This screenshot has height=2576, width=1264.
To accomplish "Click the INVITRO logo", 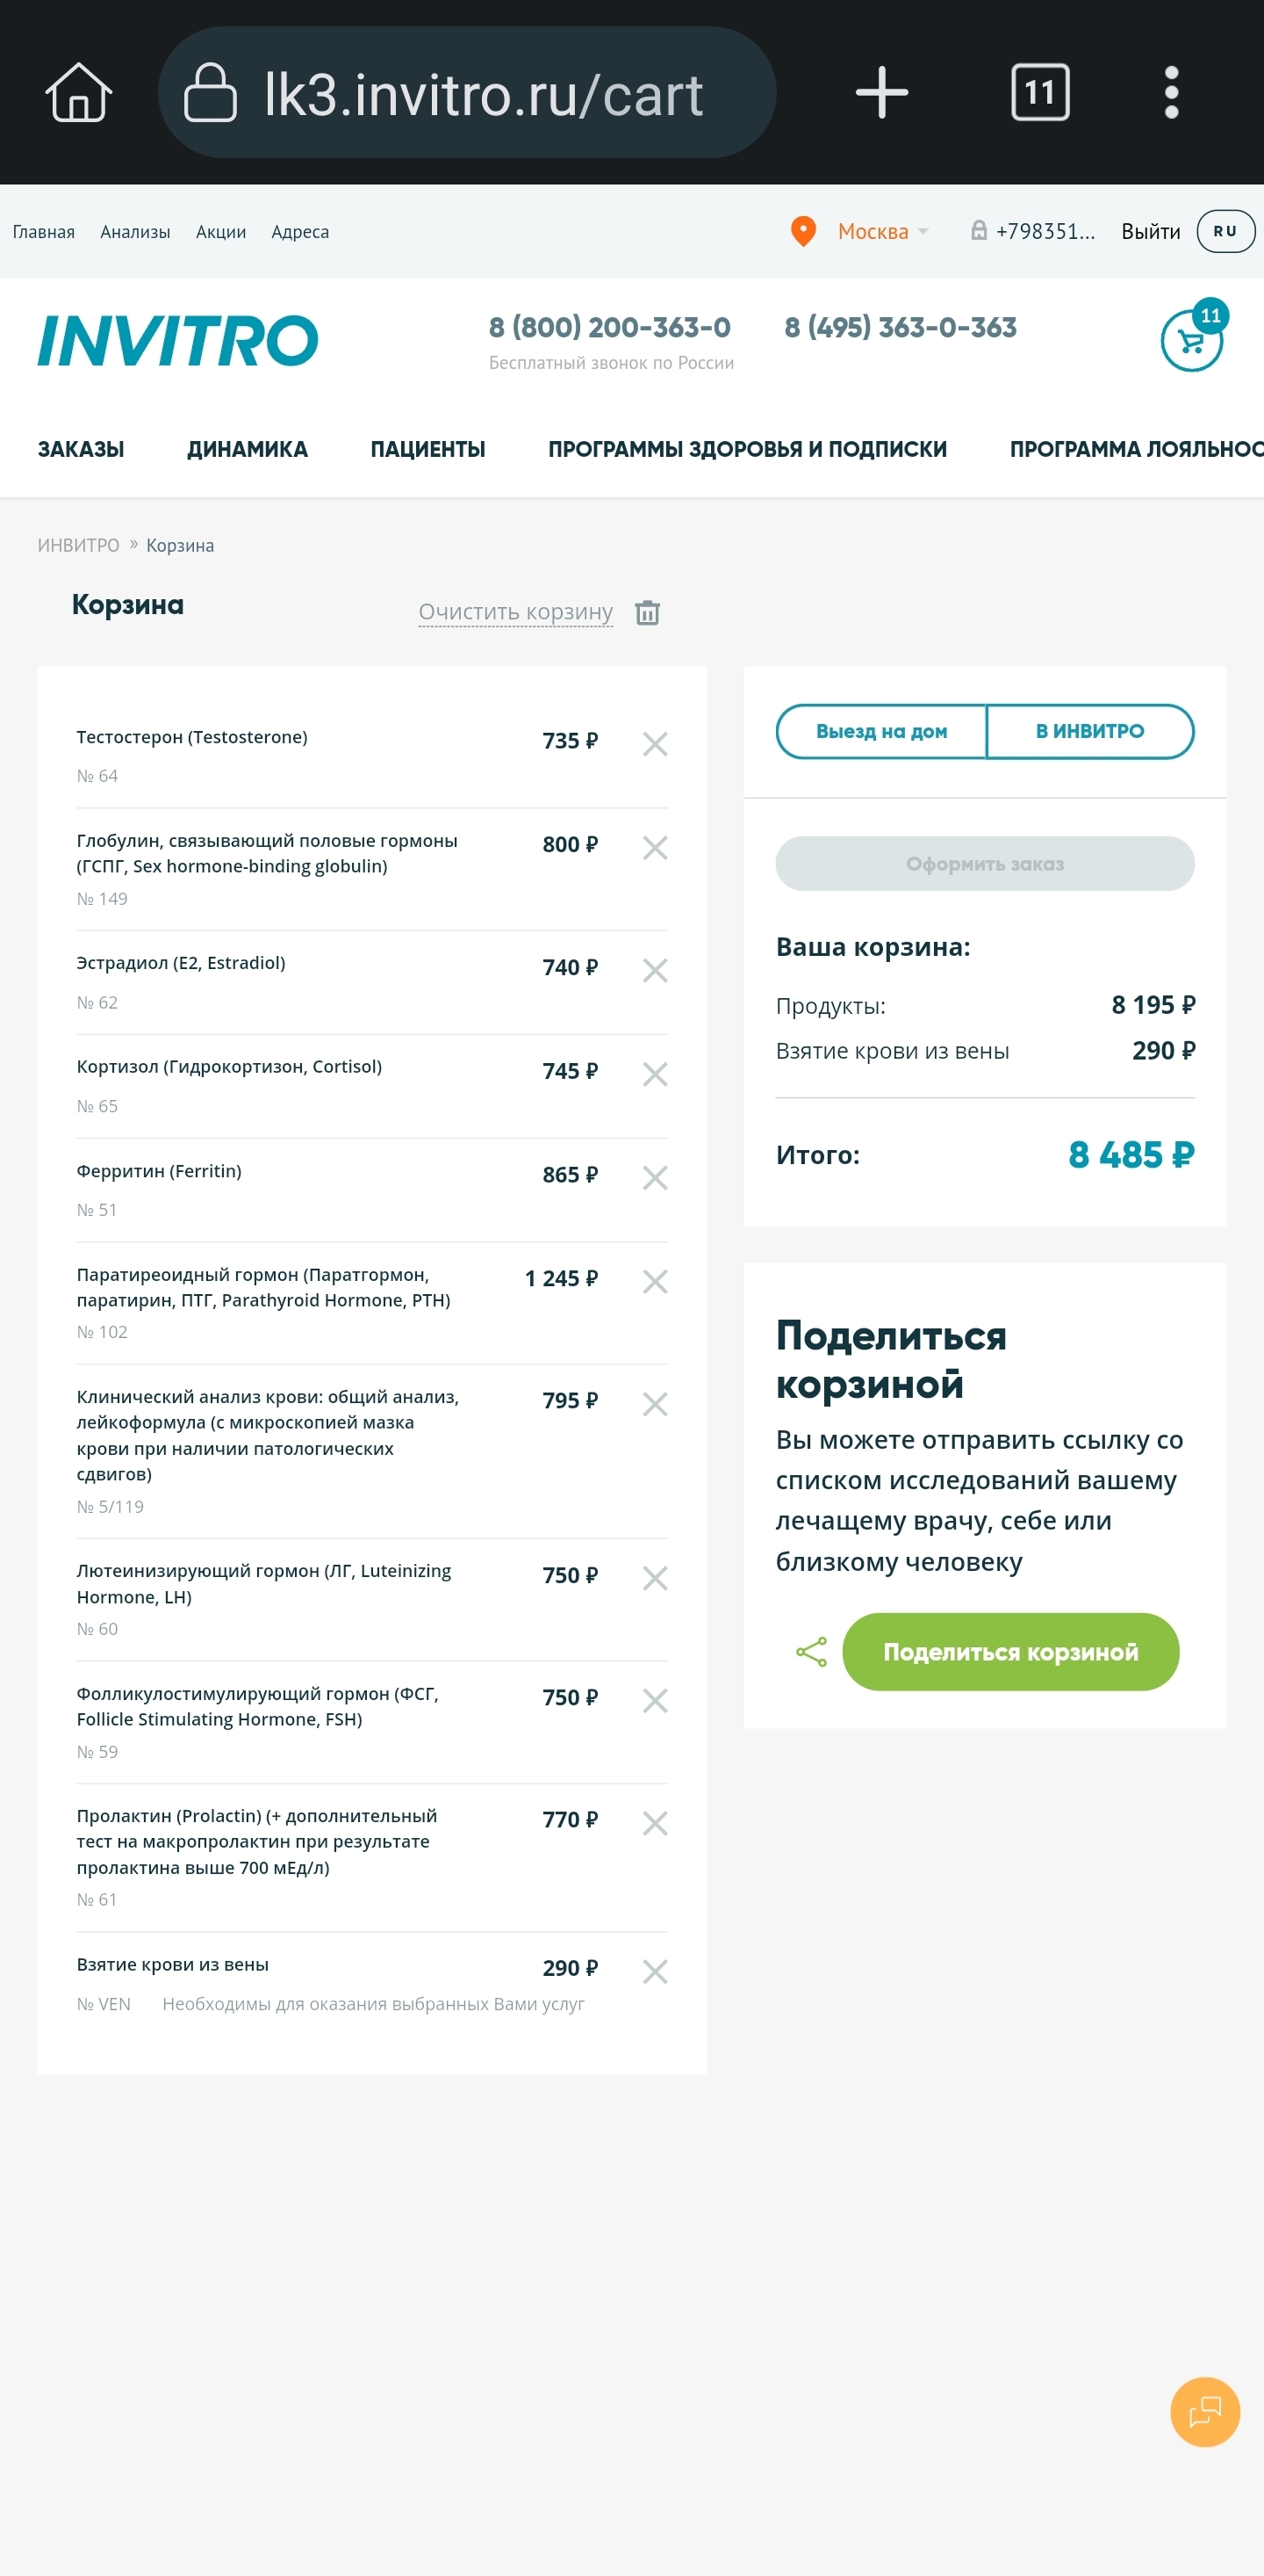I will 178,340.
